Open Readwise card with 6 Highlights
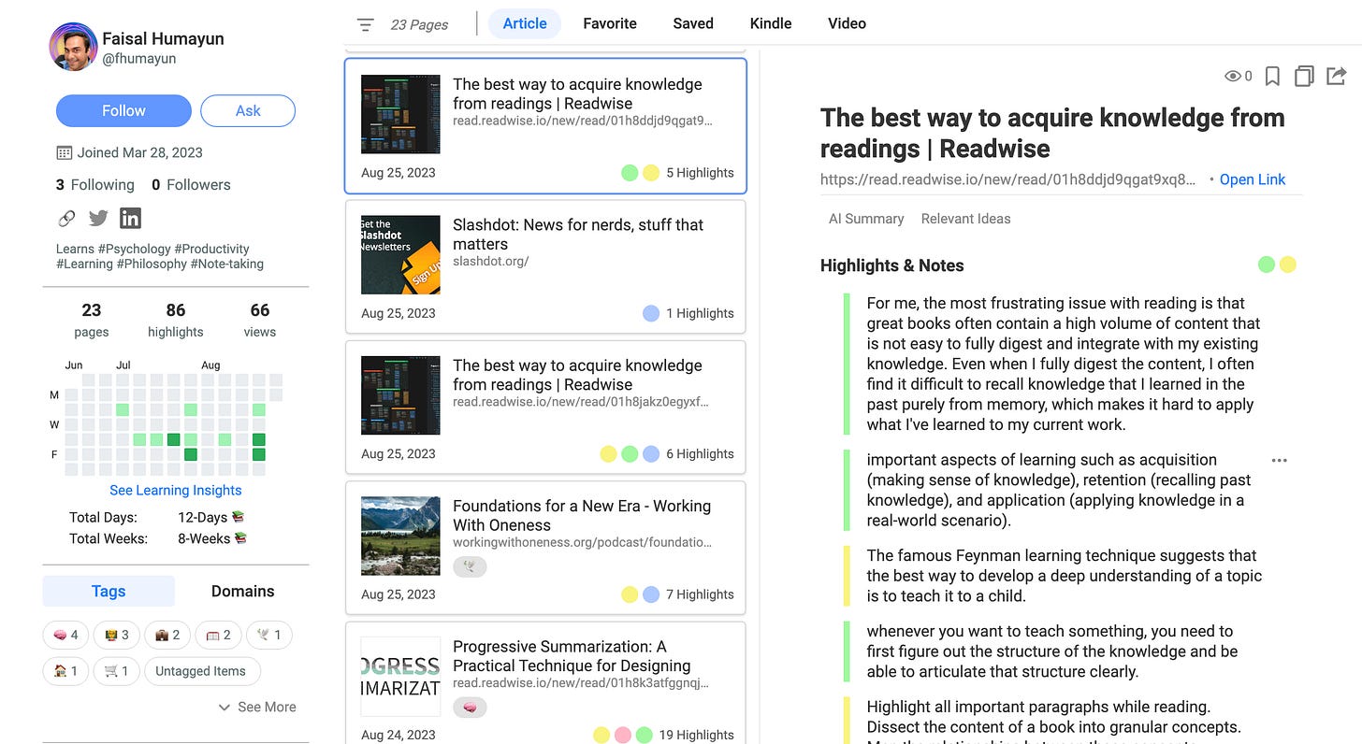Screen dimensions: 1362x744 (545, 407)
